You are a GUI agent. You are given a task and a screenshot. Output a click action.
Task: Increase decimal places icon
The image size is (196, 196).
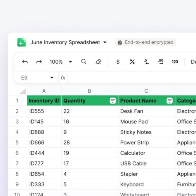(x=161, y=62)
